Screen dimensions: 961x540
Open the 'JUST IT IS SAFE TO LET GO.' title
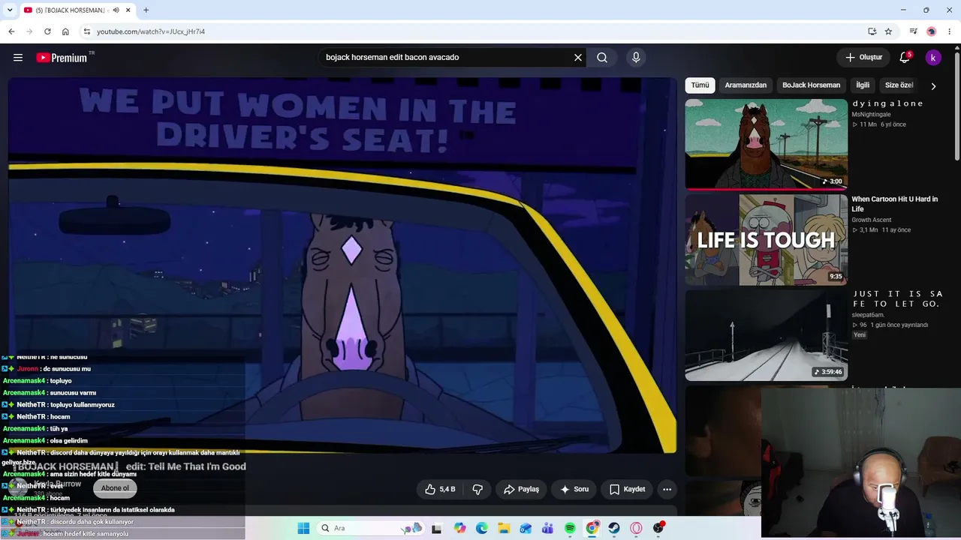point(898,298)
